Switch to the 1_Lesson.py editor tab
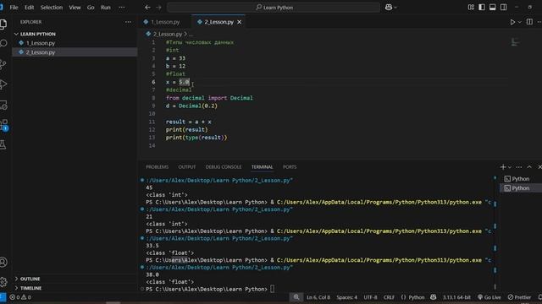 pyautogui.click(x=165, y=22)
